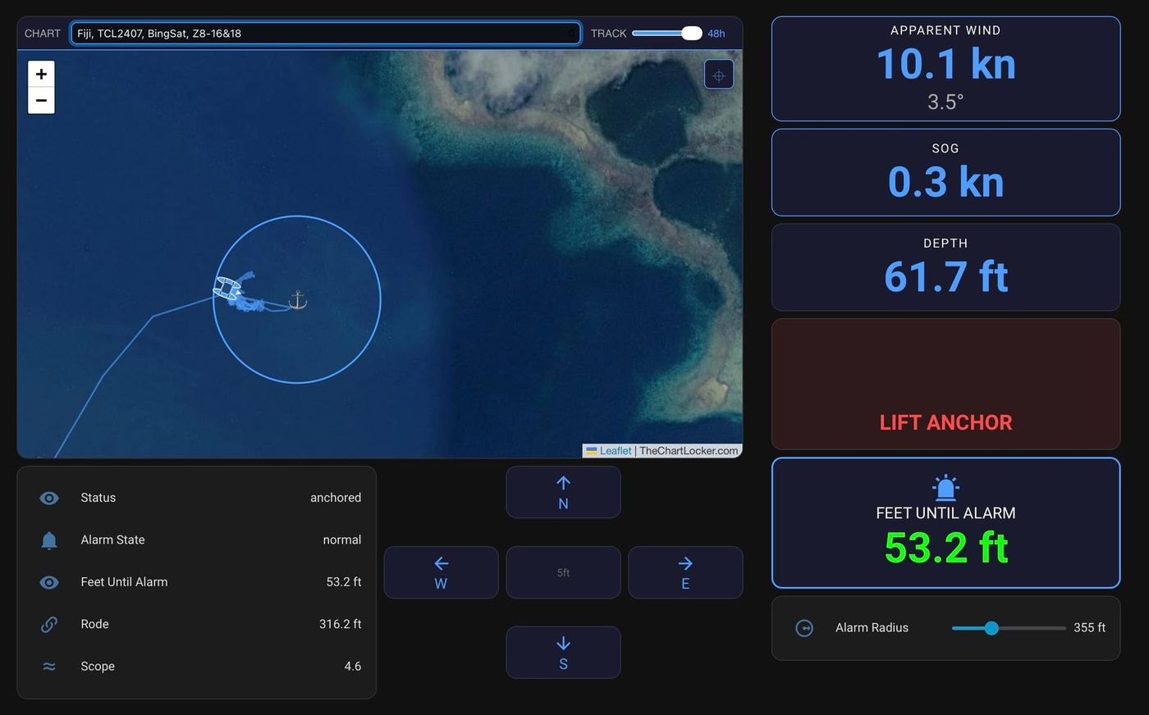Screen dimensions: 1149x715
Task: Recenter map with crosshair icon
Action: click(719, 75)
